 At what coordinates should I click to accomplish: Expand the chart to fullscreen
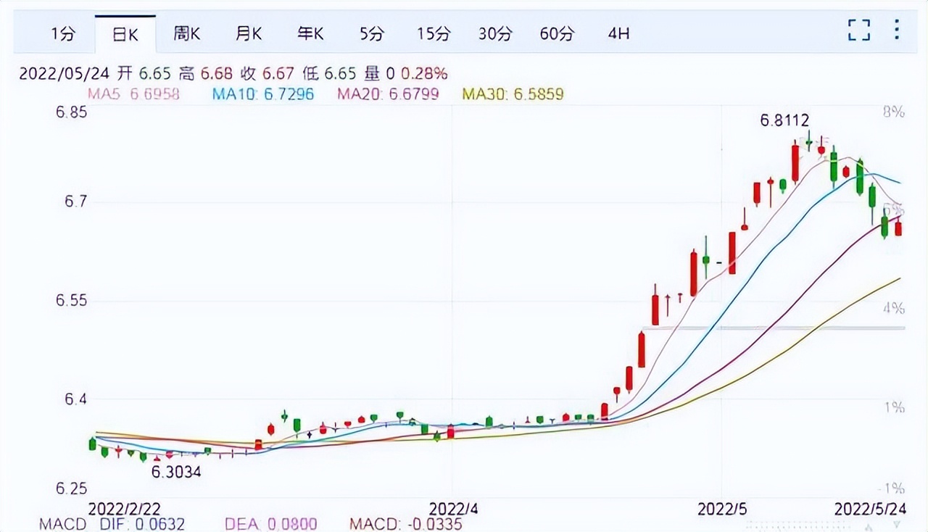click(x=859, y=30)
